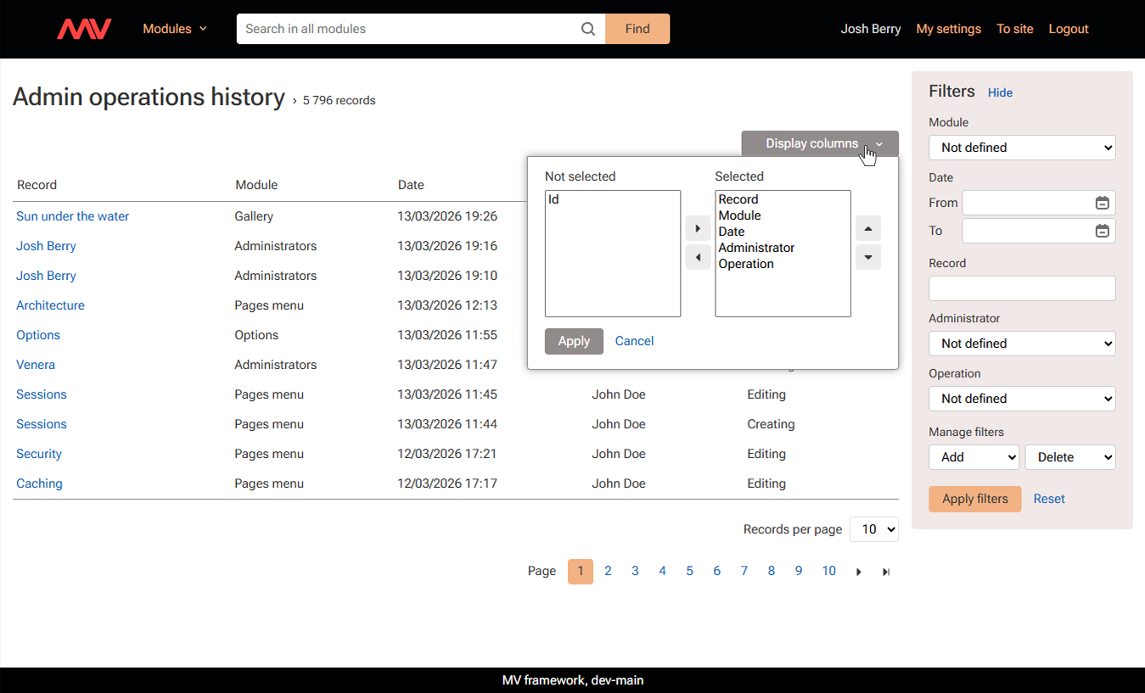Screen dimensions: 1145x693
Task: Open My settings in top navigation
Action: tap(948, 29)
